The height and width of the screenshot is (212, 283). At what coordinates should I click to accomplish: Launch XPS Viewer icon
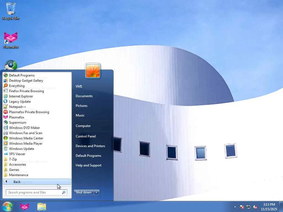coord(6,154)
